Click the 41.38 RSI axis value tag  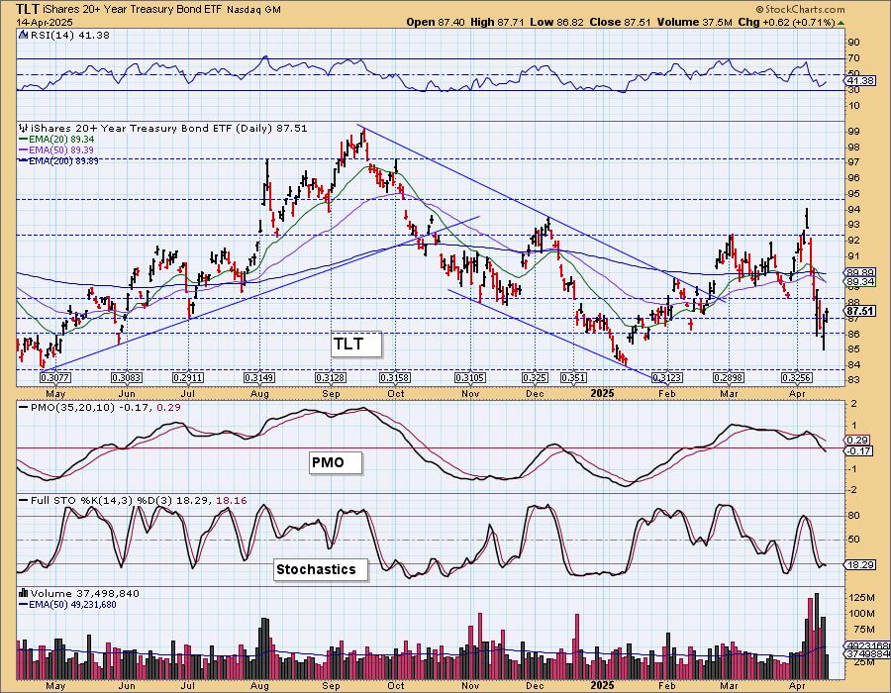(x=859, y=82)
